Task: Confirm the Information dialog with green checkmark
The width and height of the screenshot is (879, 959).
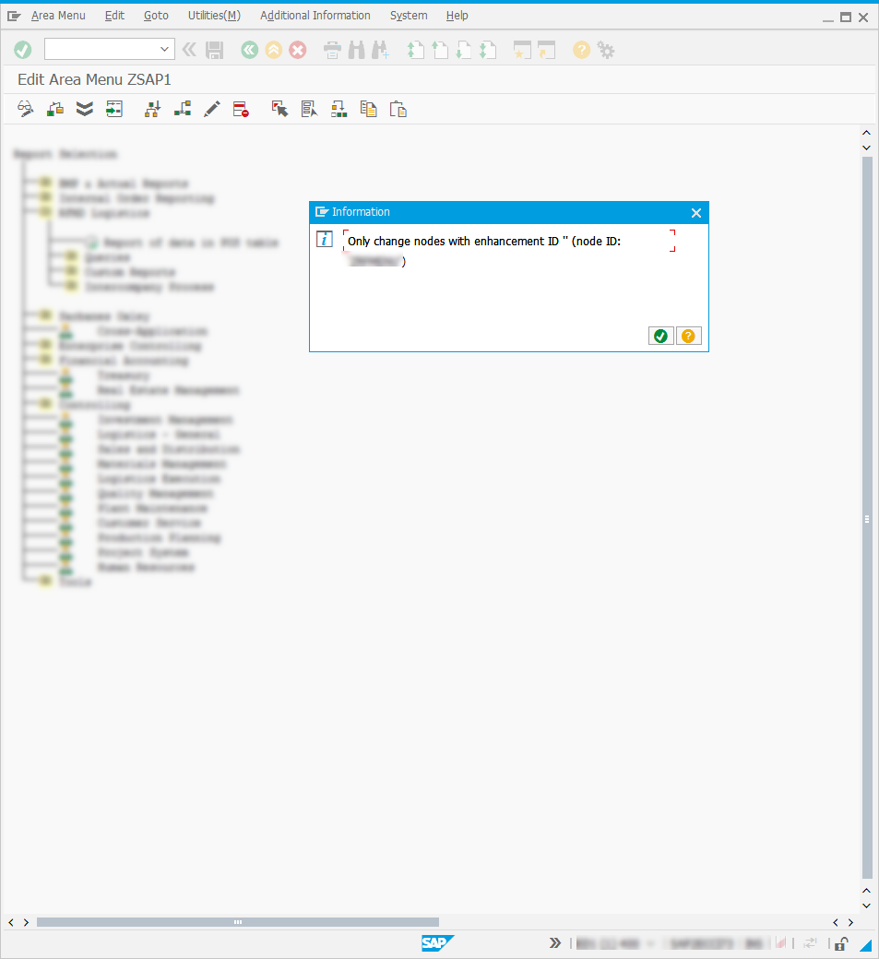Action: click(660, 336)
